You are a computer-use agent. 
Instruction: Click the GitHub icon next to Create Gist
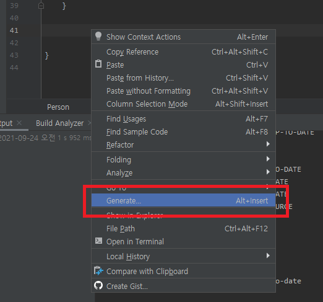pos(98,285)
